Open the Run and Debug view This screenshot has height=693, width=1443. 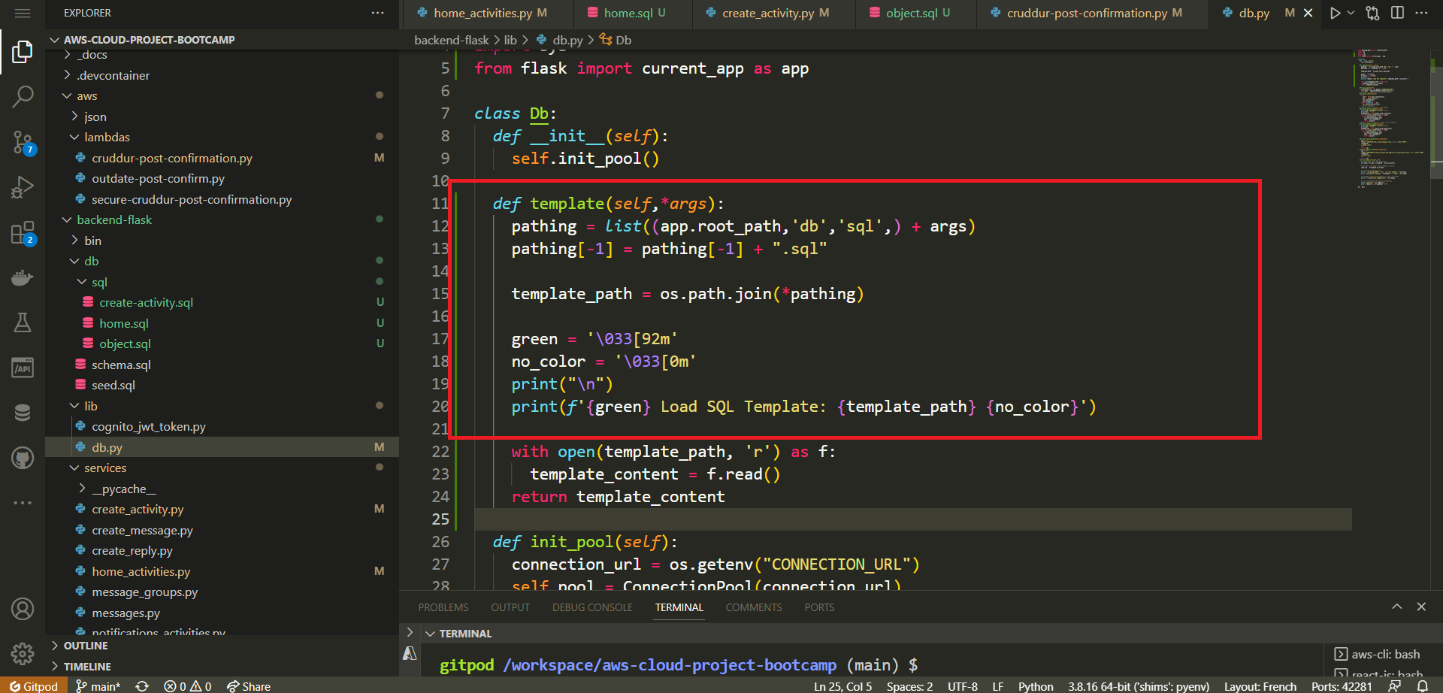pyautogui.click(x=23, y=187)
